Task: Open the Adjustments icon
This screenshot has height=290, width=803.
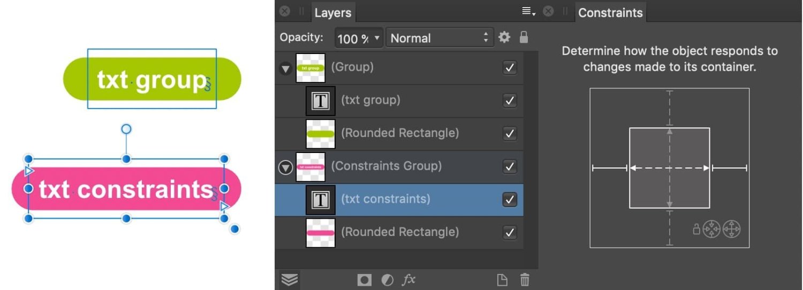Action: click(x=387, y=279)
